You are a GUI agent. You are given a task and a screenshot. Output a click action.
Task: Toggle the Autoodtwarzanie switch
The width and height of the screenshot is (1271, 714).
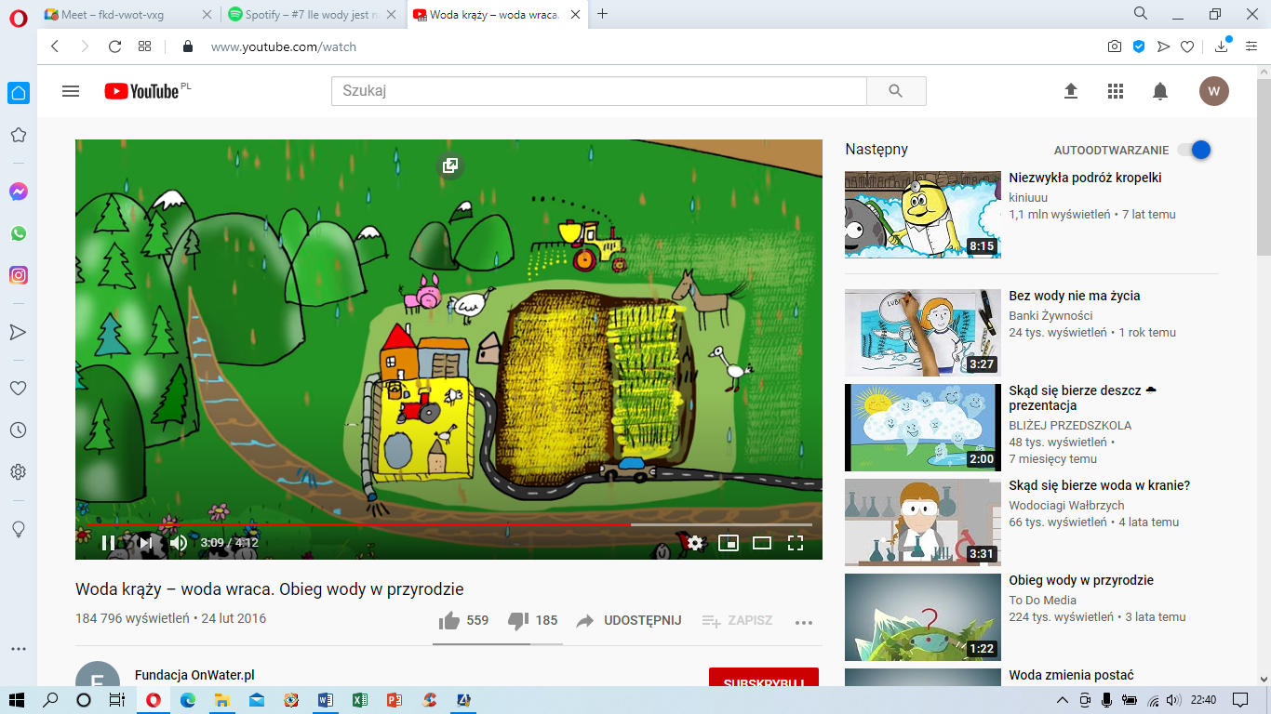[x=1194, y=150]
